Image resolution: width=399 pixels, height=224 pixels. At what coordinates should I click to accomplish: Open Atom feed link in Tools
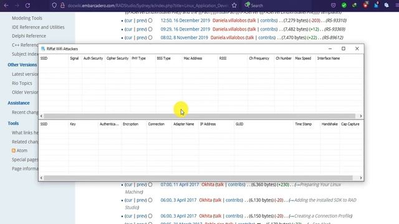pos(22,151)
